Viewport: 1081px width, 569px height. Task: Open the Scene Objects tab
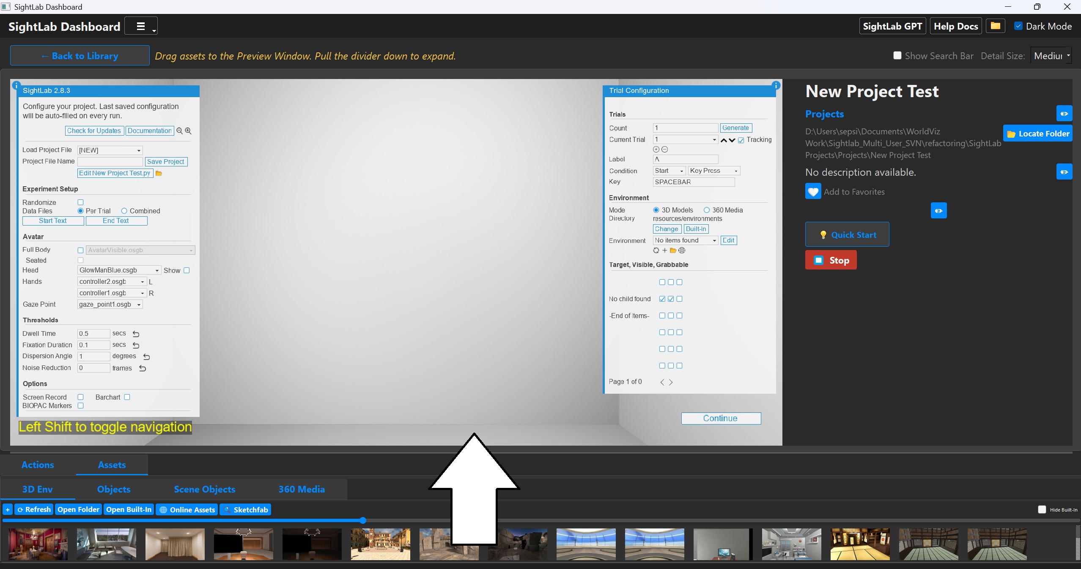pos(204,489)
